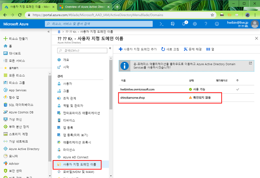
Task: Open 대시보드 from sidebar
Action: pos(12,53)
